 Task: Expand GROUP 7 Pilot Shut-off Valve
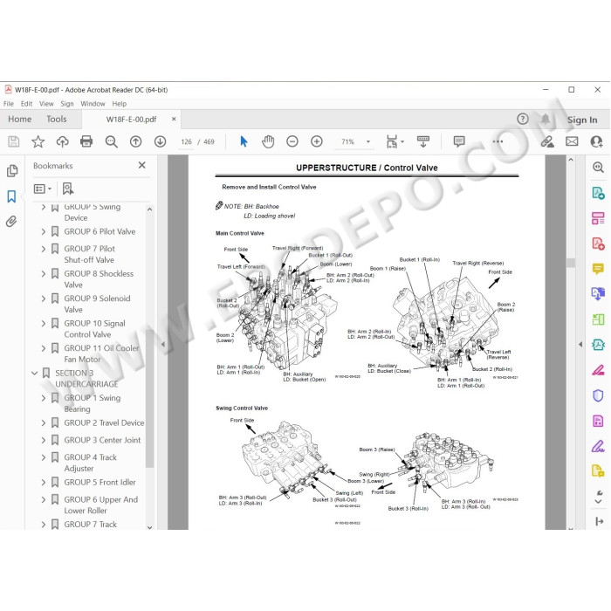point(44,249)
